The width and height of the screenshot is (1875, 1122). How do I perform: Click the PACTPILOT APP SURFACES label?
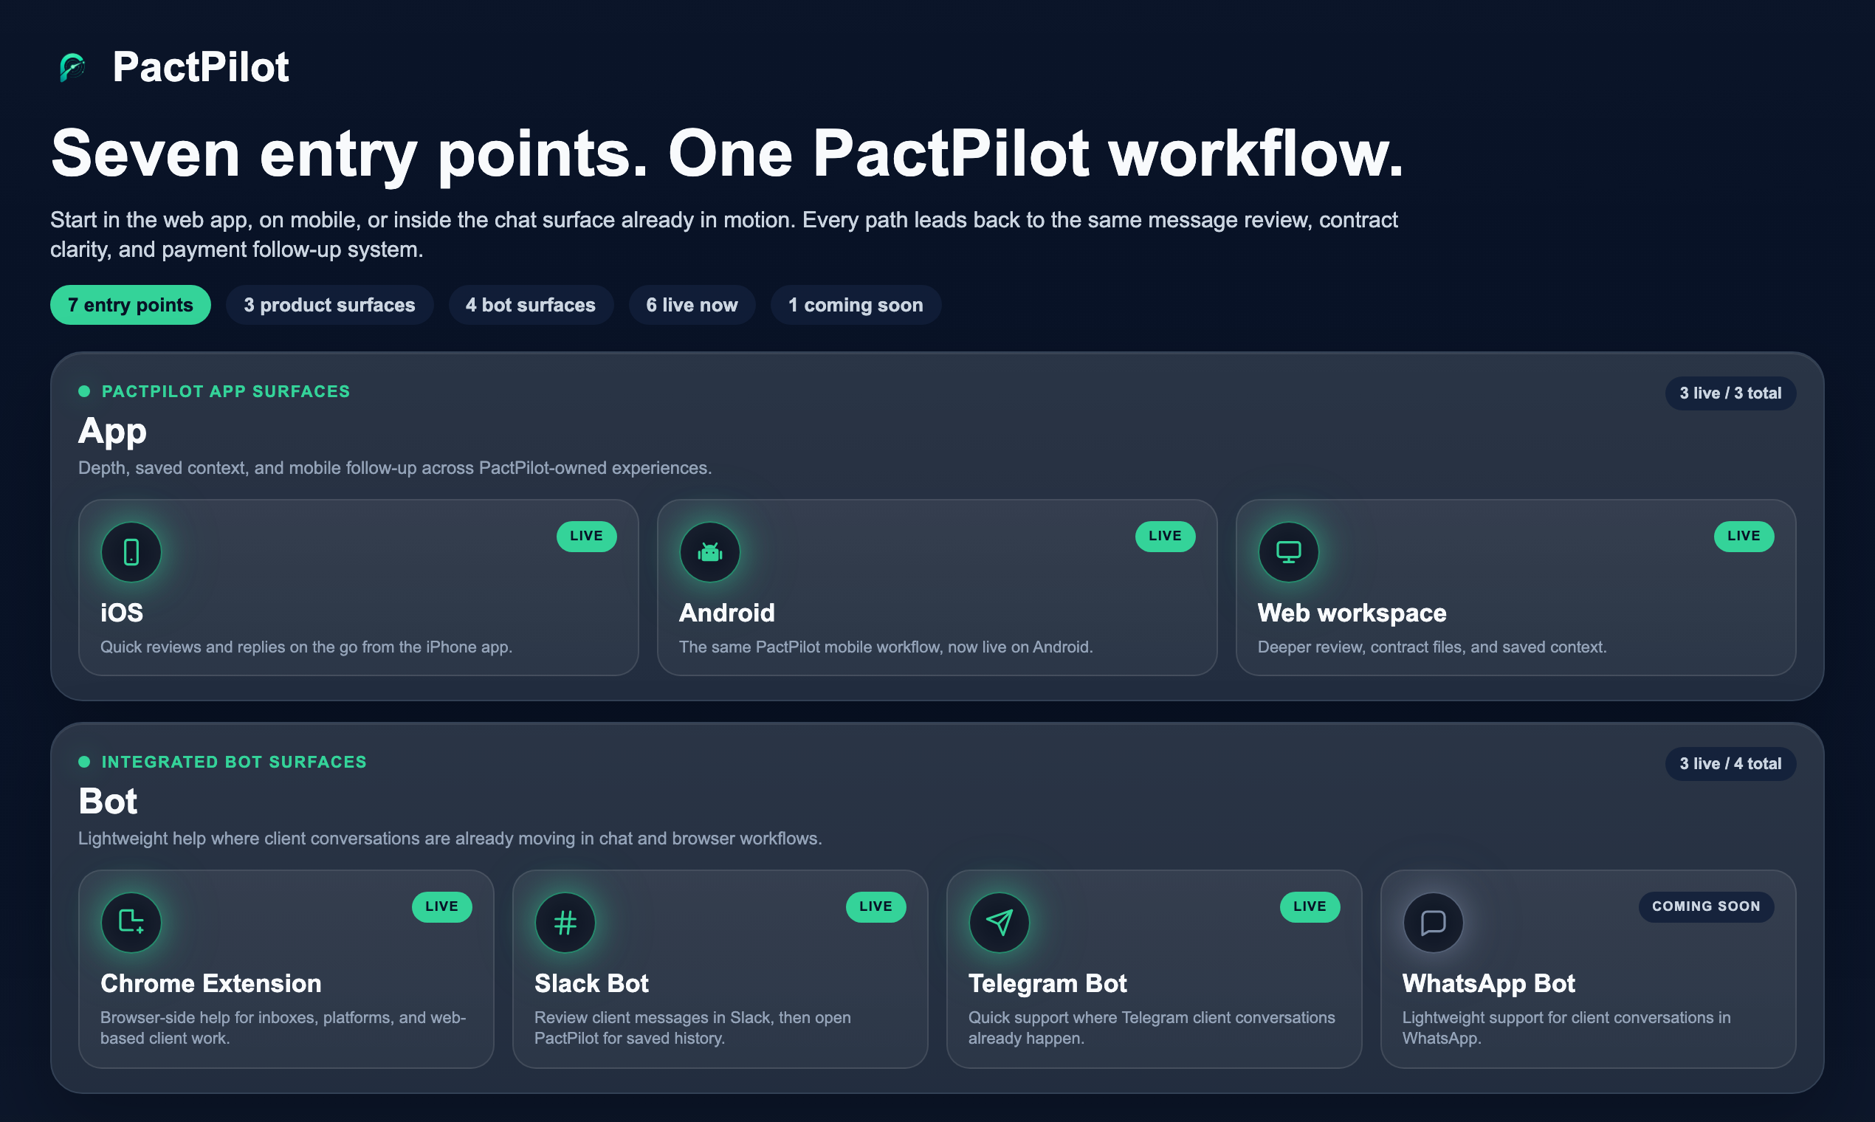point(225,392)
